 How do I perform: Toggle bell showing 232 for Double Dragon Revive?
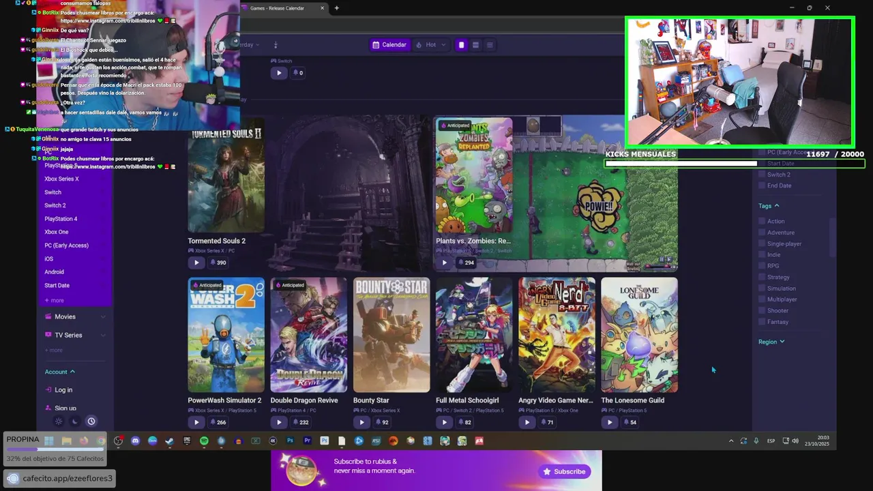pyautogui.click(x=301, y=422)
